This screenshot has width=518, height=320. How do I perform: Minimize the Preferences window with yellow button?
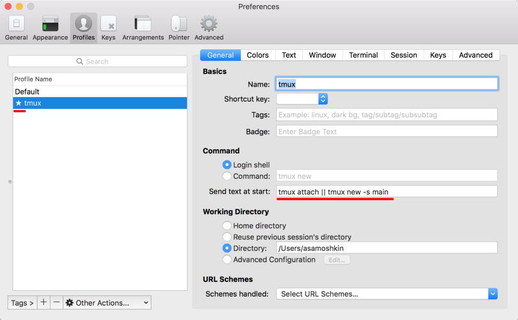click(19, 6)
